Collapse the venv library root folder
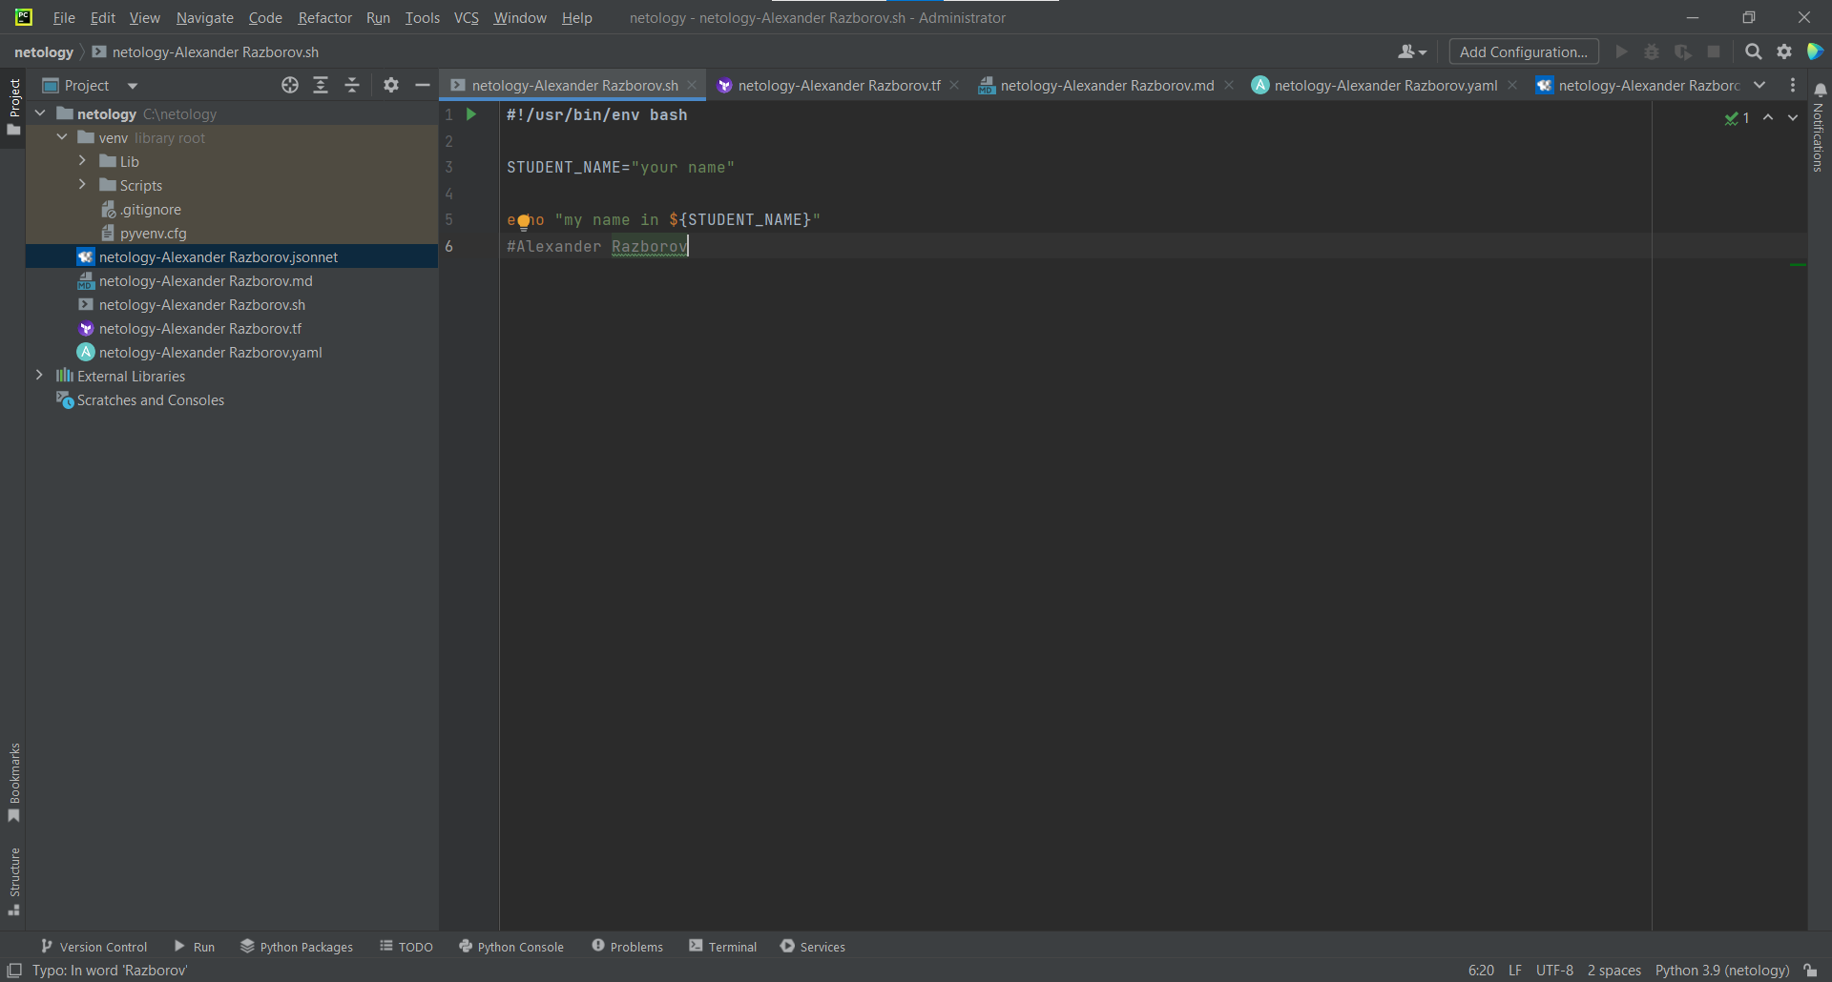Viewport: 1832px width, 982px height. 61,137
